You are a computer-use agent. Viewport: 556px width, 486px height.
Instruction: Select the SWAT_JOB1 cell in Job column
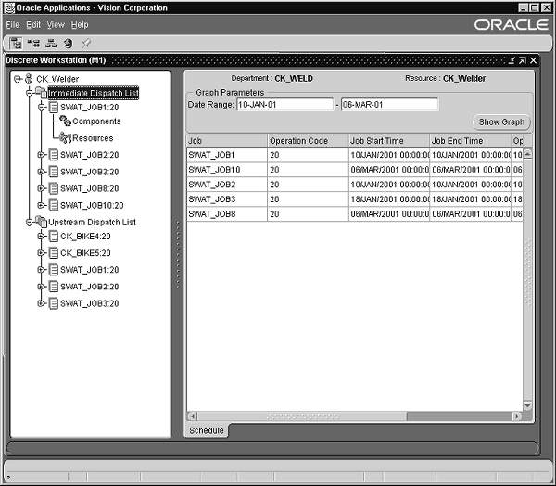227,155
